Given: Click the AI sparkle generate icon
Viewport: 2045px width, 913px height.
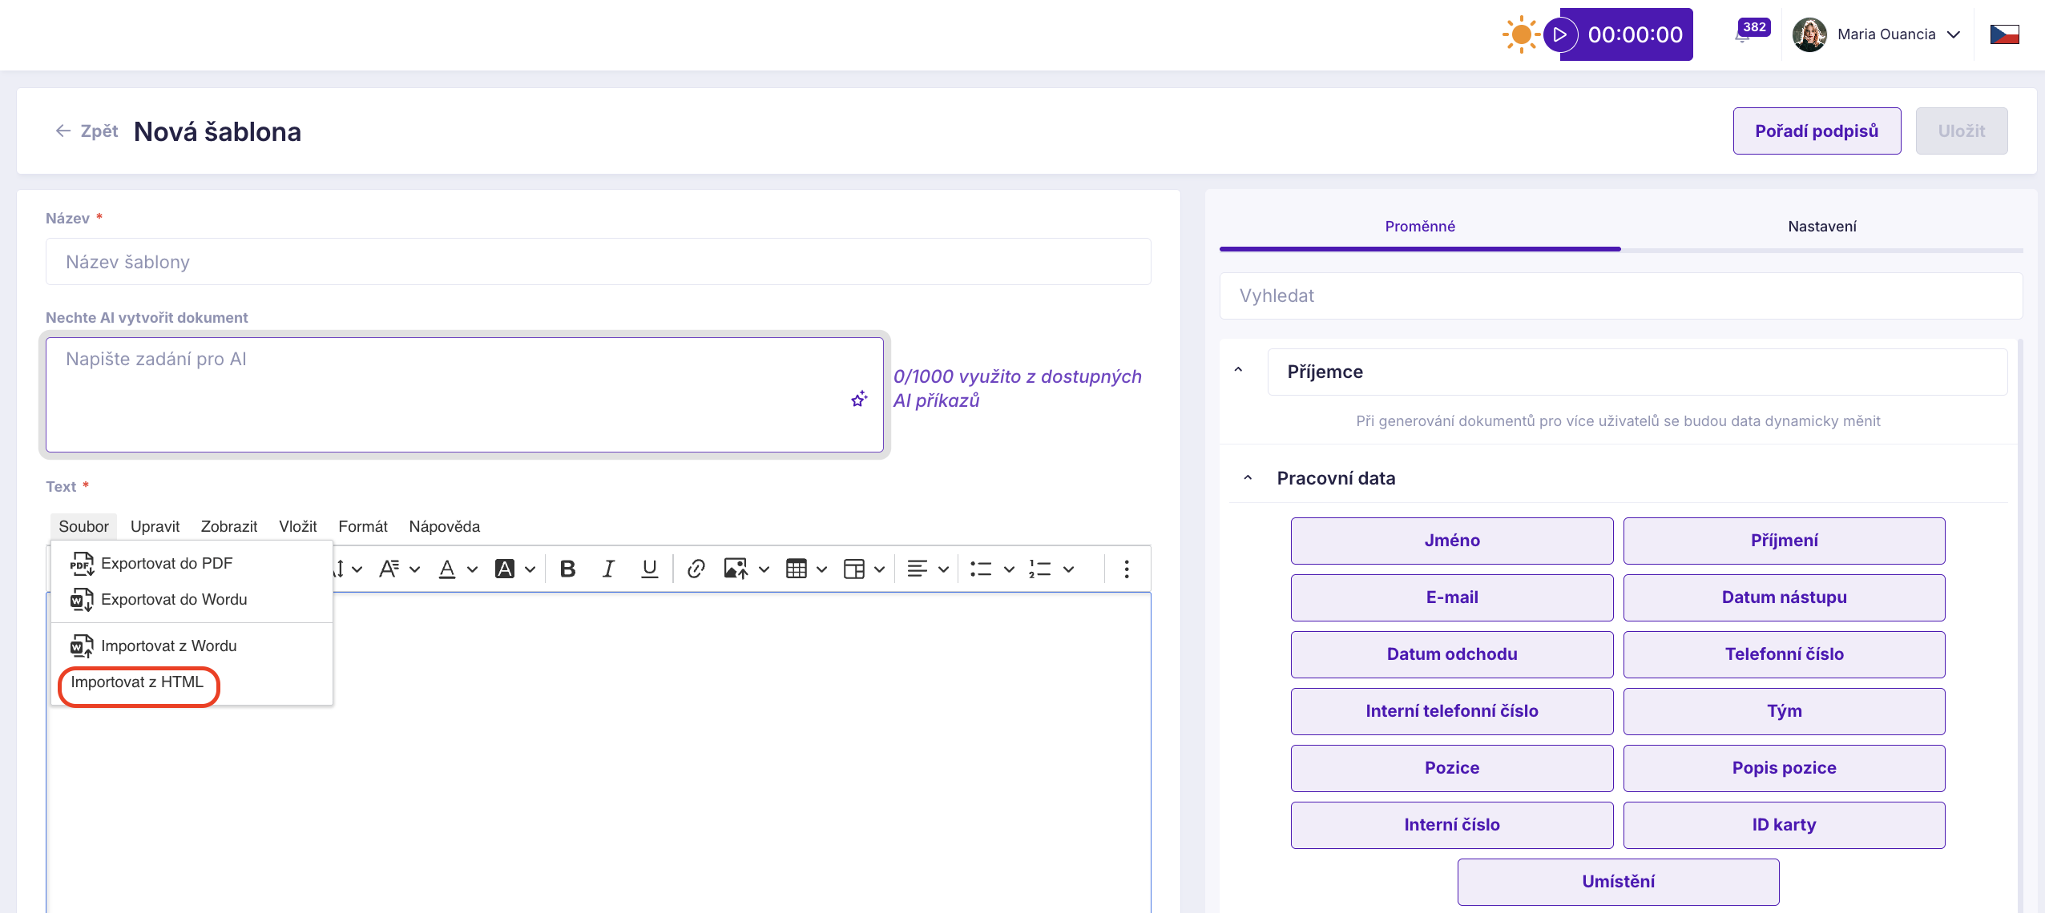Looking at the screenshot, I should tap(859, 399).
